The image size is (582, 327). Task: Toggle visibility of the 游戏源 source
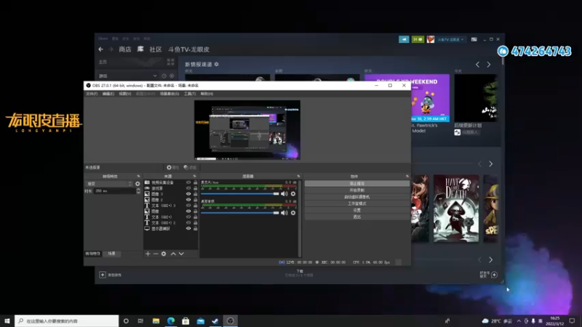coord(188,188)
